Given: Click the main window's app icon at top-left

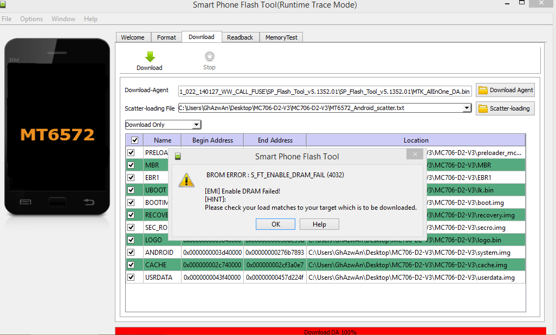Looking at the screenshot, I should click(x=3, y=4).
